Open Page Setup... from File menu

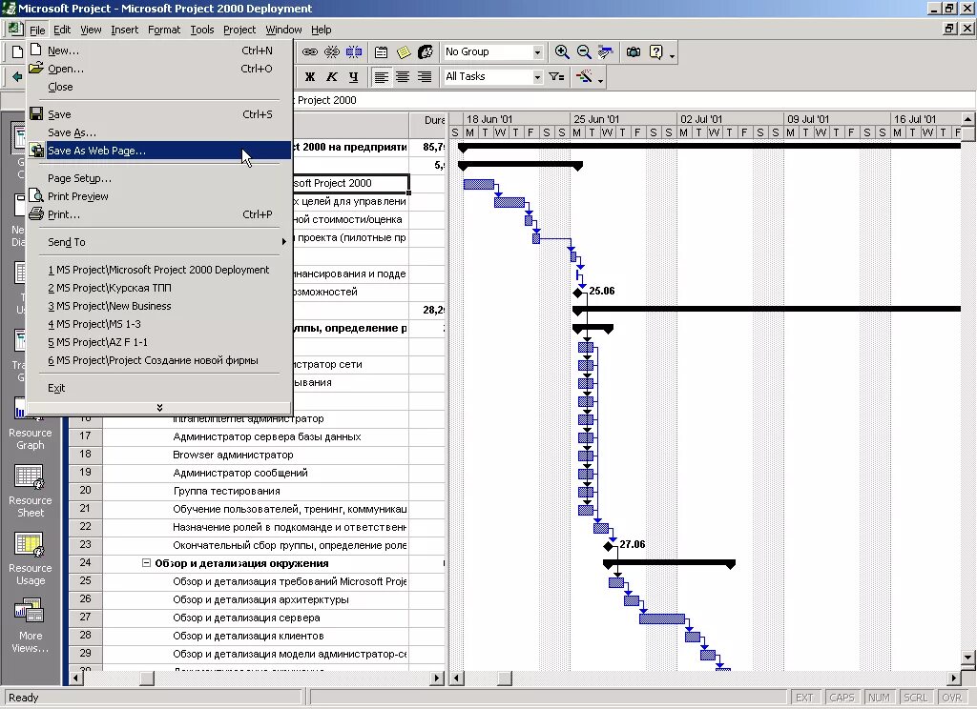click(159, 178)
